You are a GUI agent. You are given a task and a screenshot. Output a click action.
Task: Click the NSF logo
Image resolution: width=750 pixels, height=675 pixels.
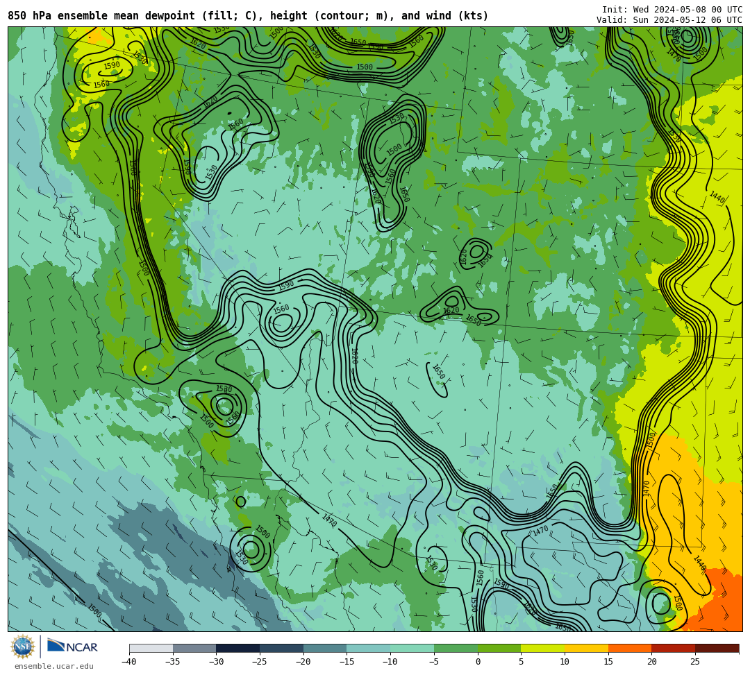pyautogui.click(x=22, y=647)
